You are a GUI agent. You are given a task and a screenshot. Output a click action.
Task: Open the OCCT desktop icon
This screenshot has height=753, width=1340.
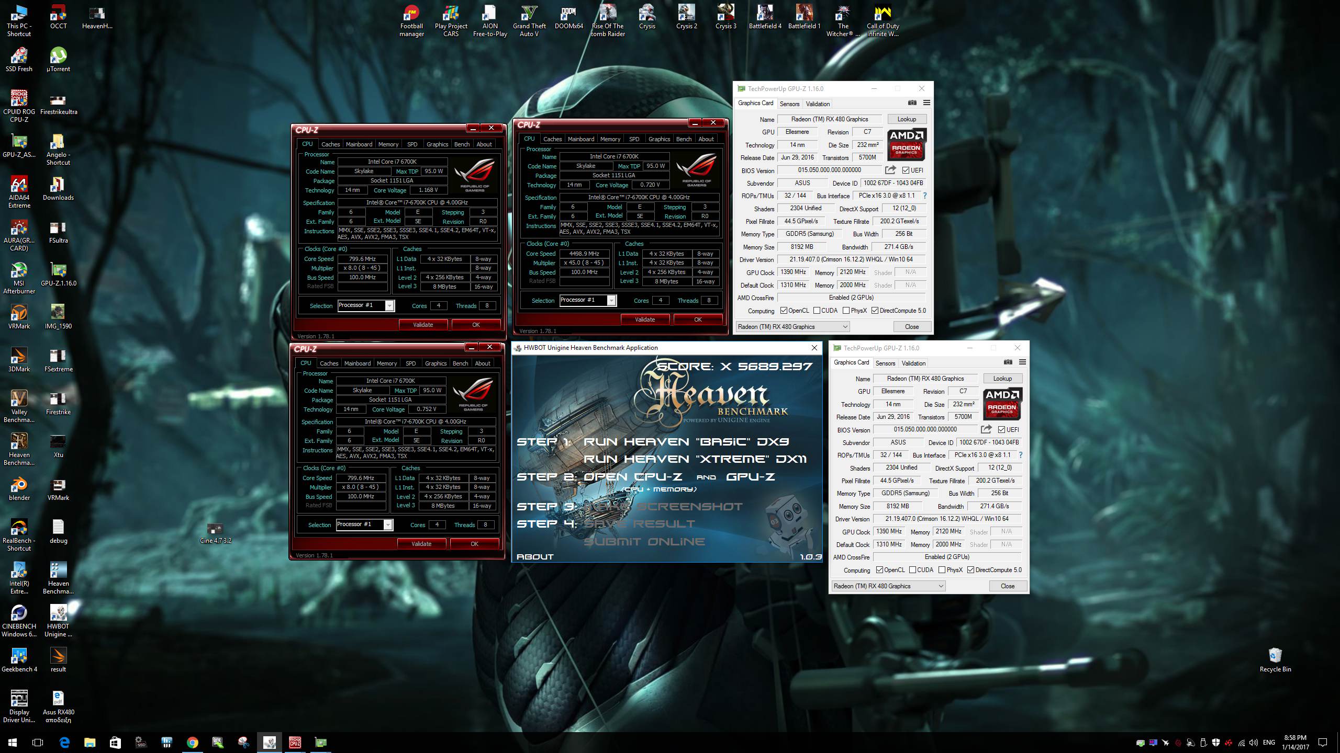click(58, 17)
